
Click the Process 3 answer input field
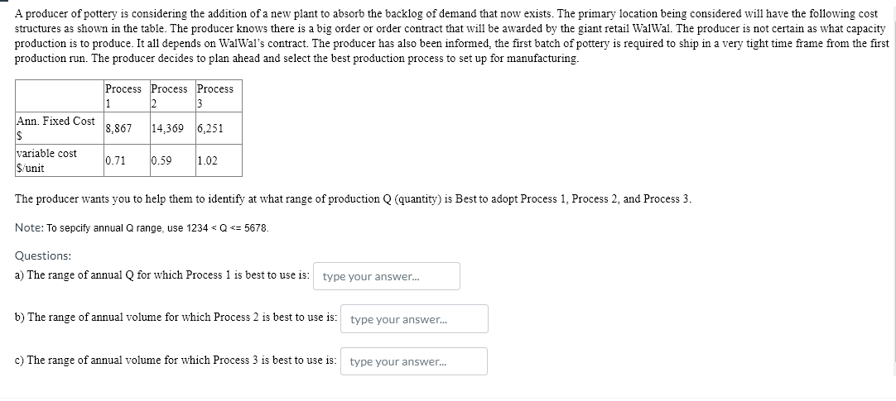pos(414,361)
